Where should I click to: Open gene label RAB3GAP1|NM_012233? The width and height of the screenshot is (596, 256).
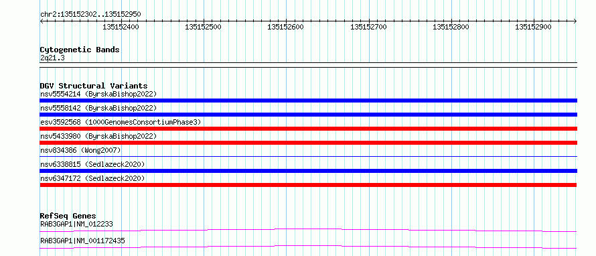coord(76,224)
